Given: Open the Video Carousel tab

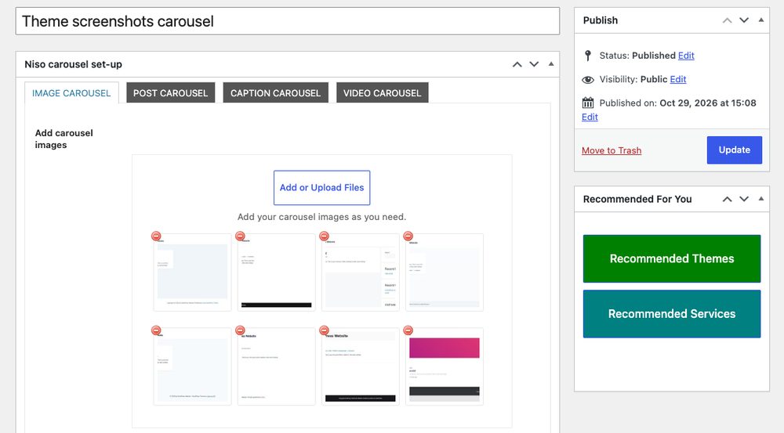Looking at the screenshot, I should [x=383, y=93].
